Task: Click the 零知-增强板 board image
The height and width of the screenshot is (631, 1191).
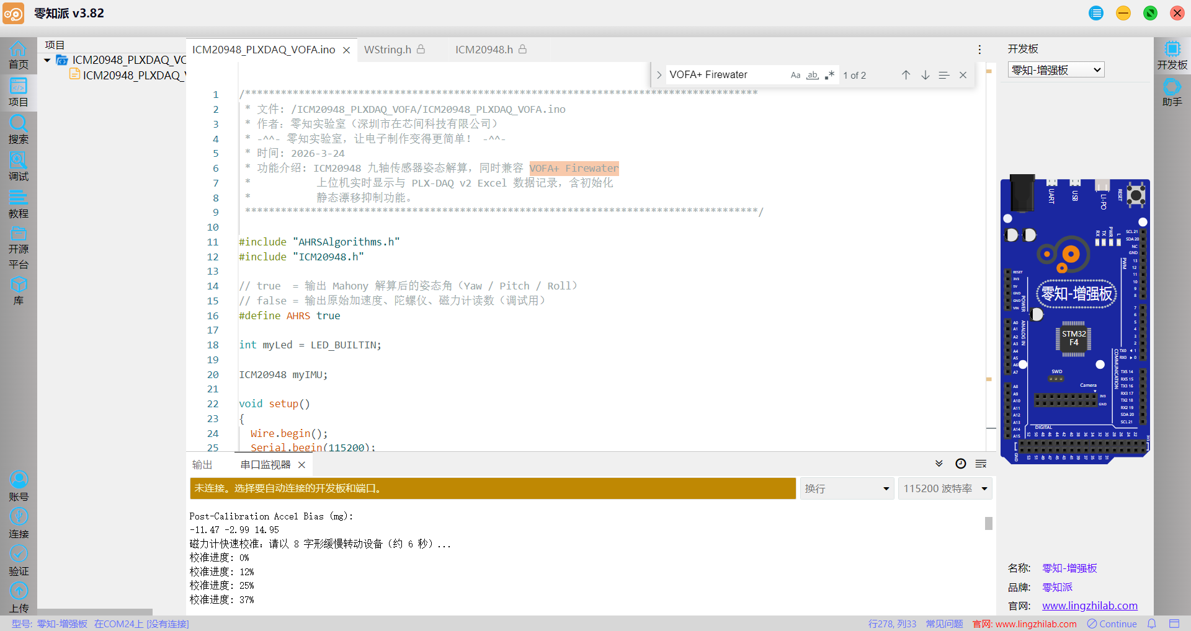Action: click(x=1075, y=319)
